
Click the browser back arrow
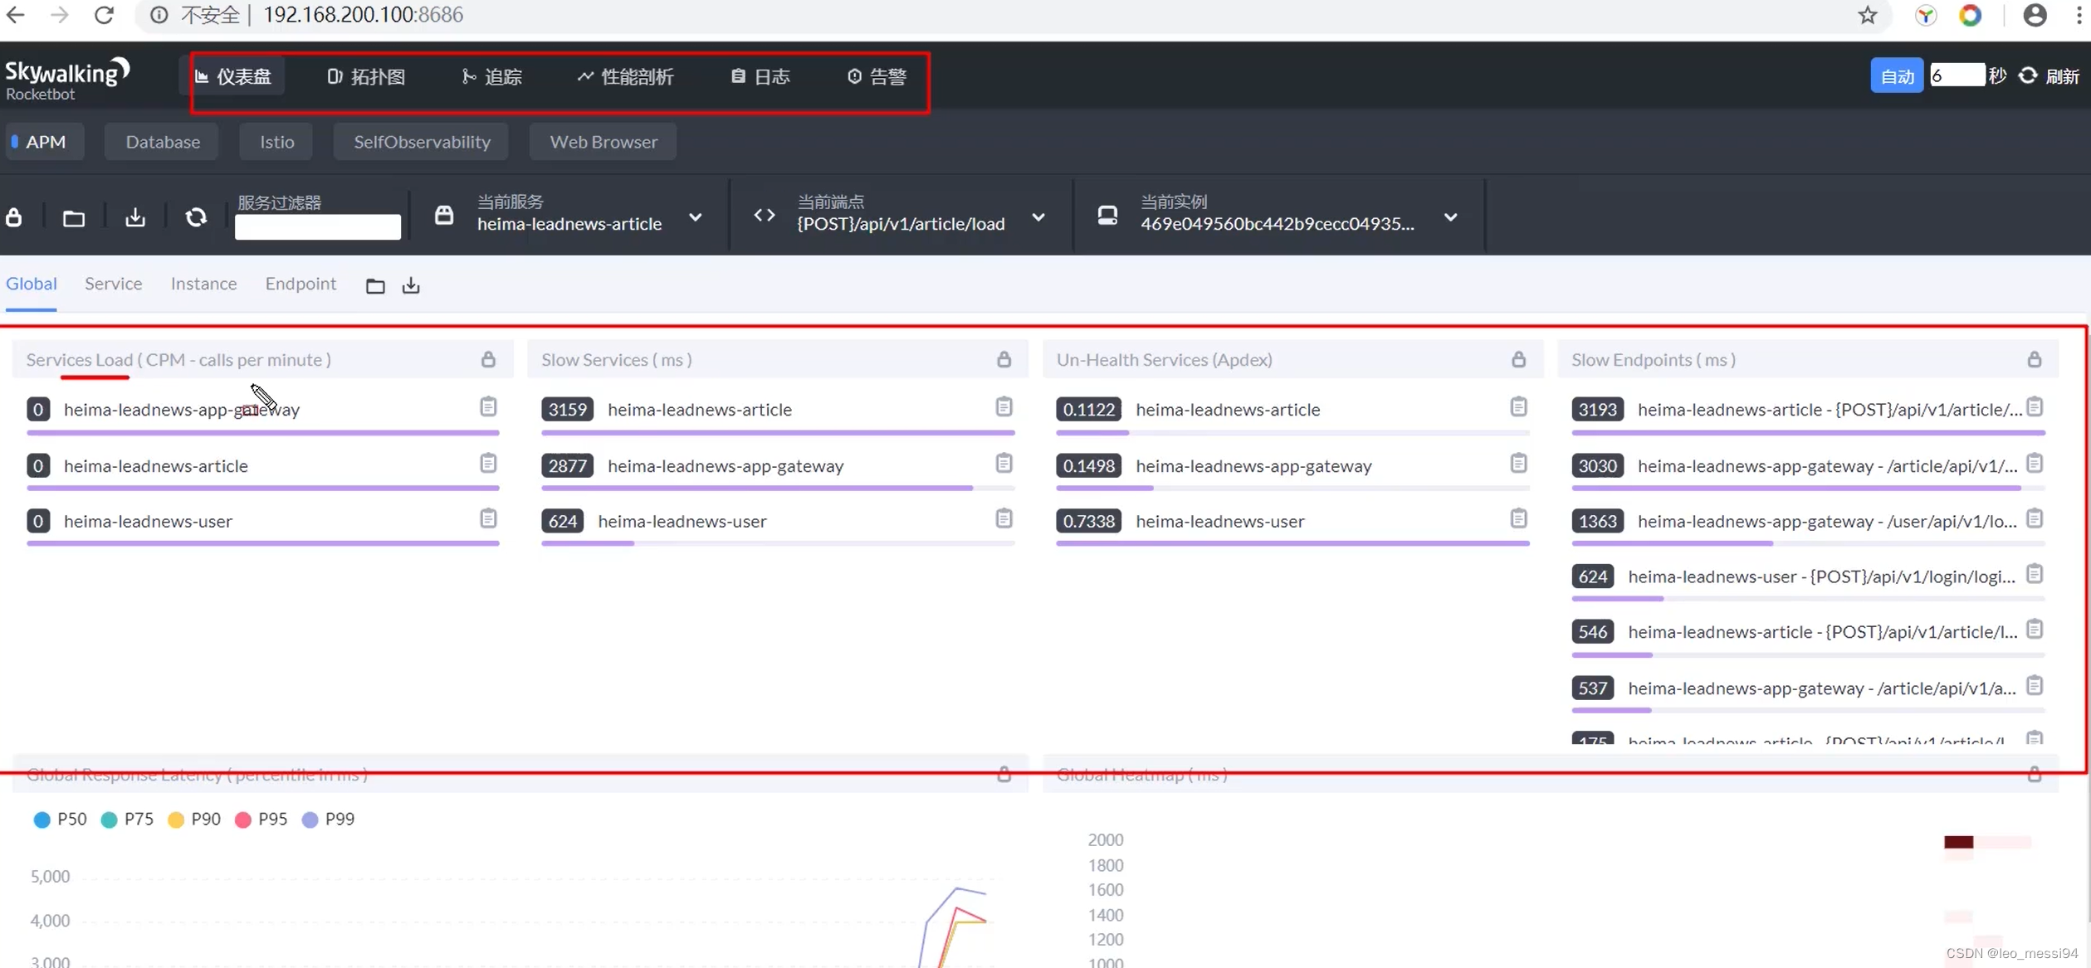click(x=16, y=14)
